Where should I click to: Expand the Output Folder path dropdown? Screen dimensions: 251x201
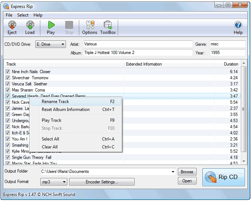point(173,172)
